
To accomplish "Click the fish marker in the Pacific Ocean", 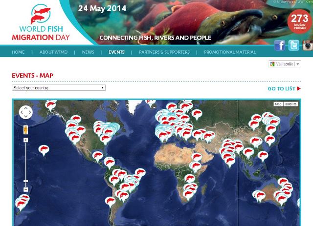I will click(44, 150).
